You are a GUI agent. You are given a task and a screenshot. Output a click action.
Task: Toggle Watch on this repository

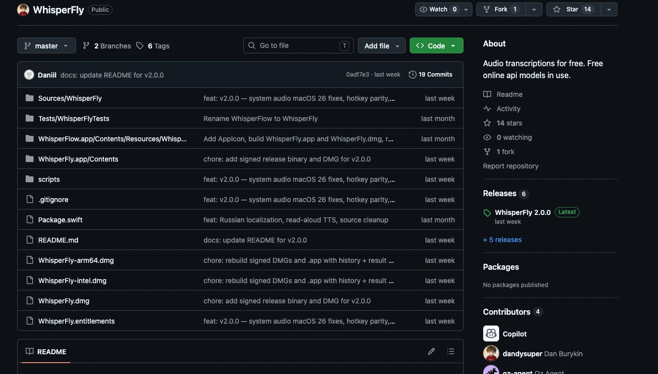pyautogui.click(x=438, y=9)
